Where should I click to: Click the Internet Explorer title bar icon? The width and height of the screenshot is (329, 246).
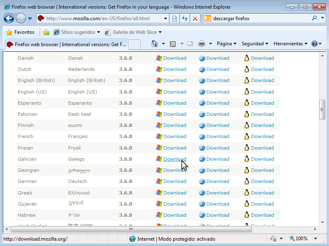(x=7, y=7)
